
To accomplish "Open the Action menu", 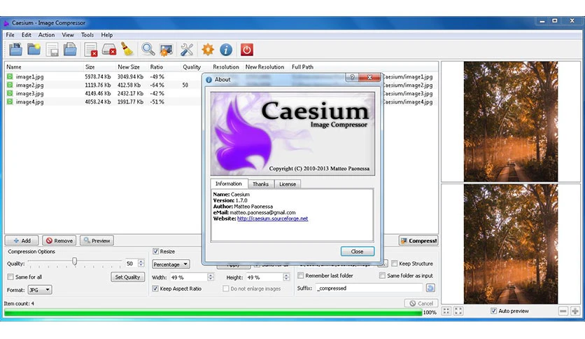I will (46, 35).
